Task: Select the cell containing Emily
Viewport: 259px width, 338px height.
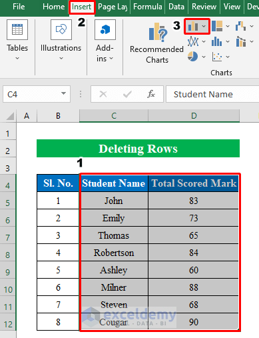Action: (114, 218)
